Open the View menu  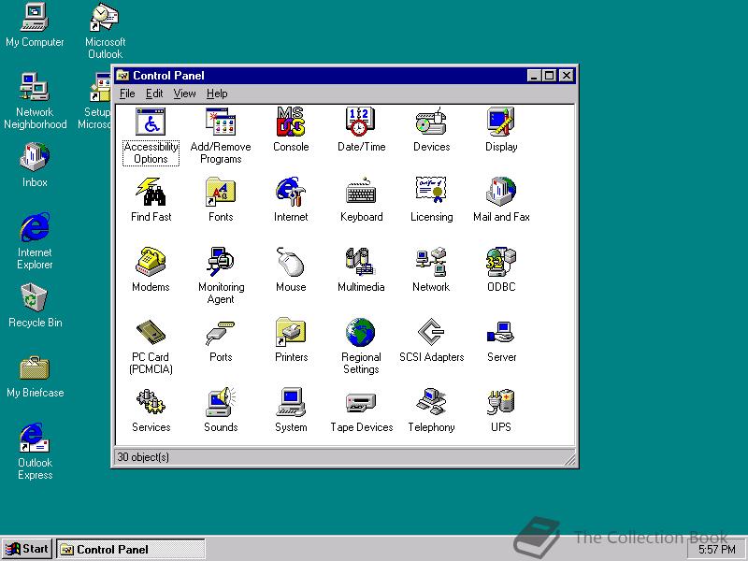coord(184,93)
